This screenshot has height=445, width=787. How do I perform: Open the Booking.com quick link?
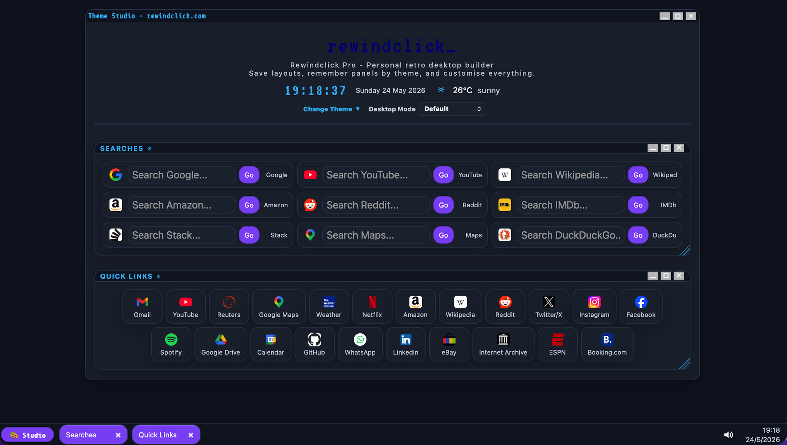(x=607, y=344)
